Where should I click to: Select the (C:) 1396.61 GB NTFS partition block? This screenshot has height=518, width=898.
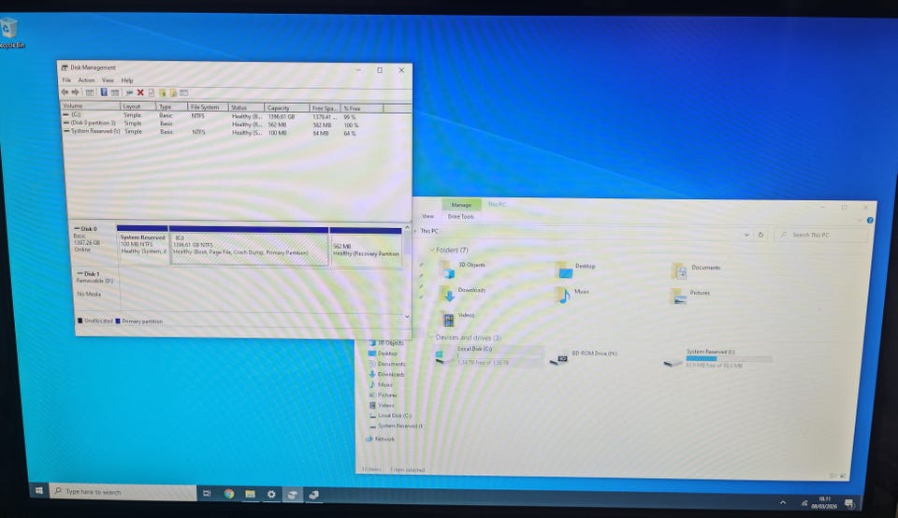(x=249, y=246)
